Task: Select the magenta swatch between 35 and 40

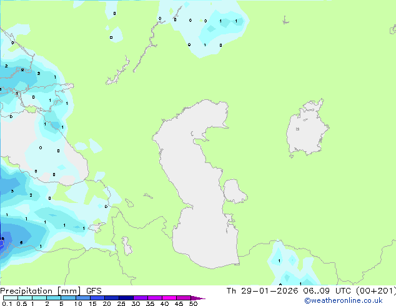Action: pos(154,298)
